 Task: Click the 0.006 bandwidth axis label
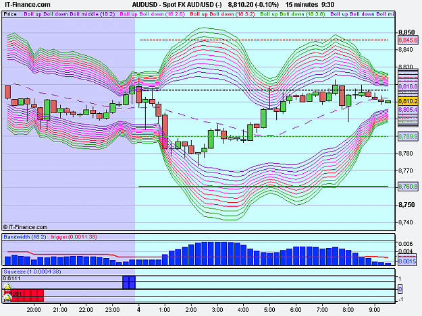[x=405, y=244]
